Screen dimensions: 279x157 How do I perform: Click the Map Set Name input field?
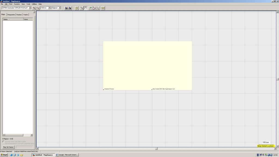(x=24, y=147)
